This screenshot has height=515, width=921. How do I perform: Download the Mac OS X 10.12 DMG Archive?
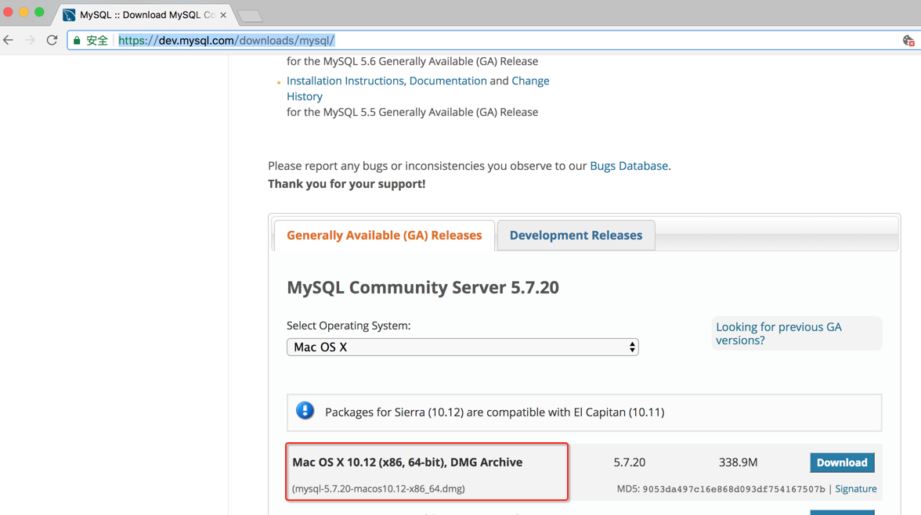pos(842,462)
